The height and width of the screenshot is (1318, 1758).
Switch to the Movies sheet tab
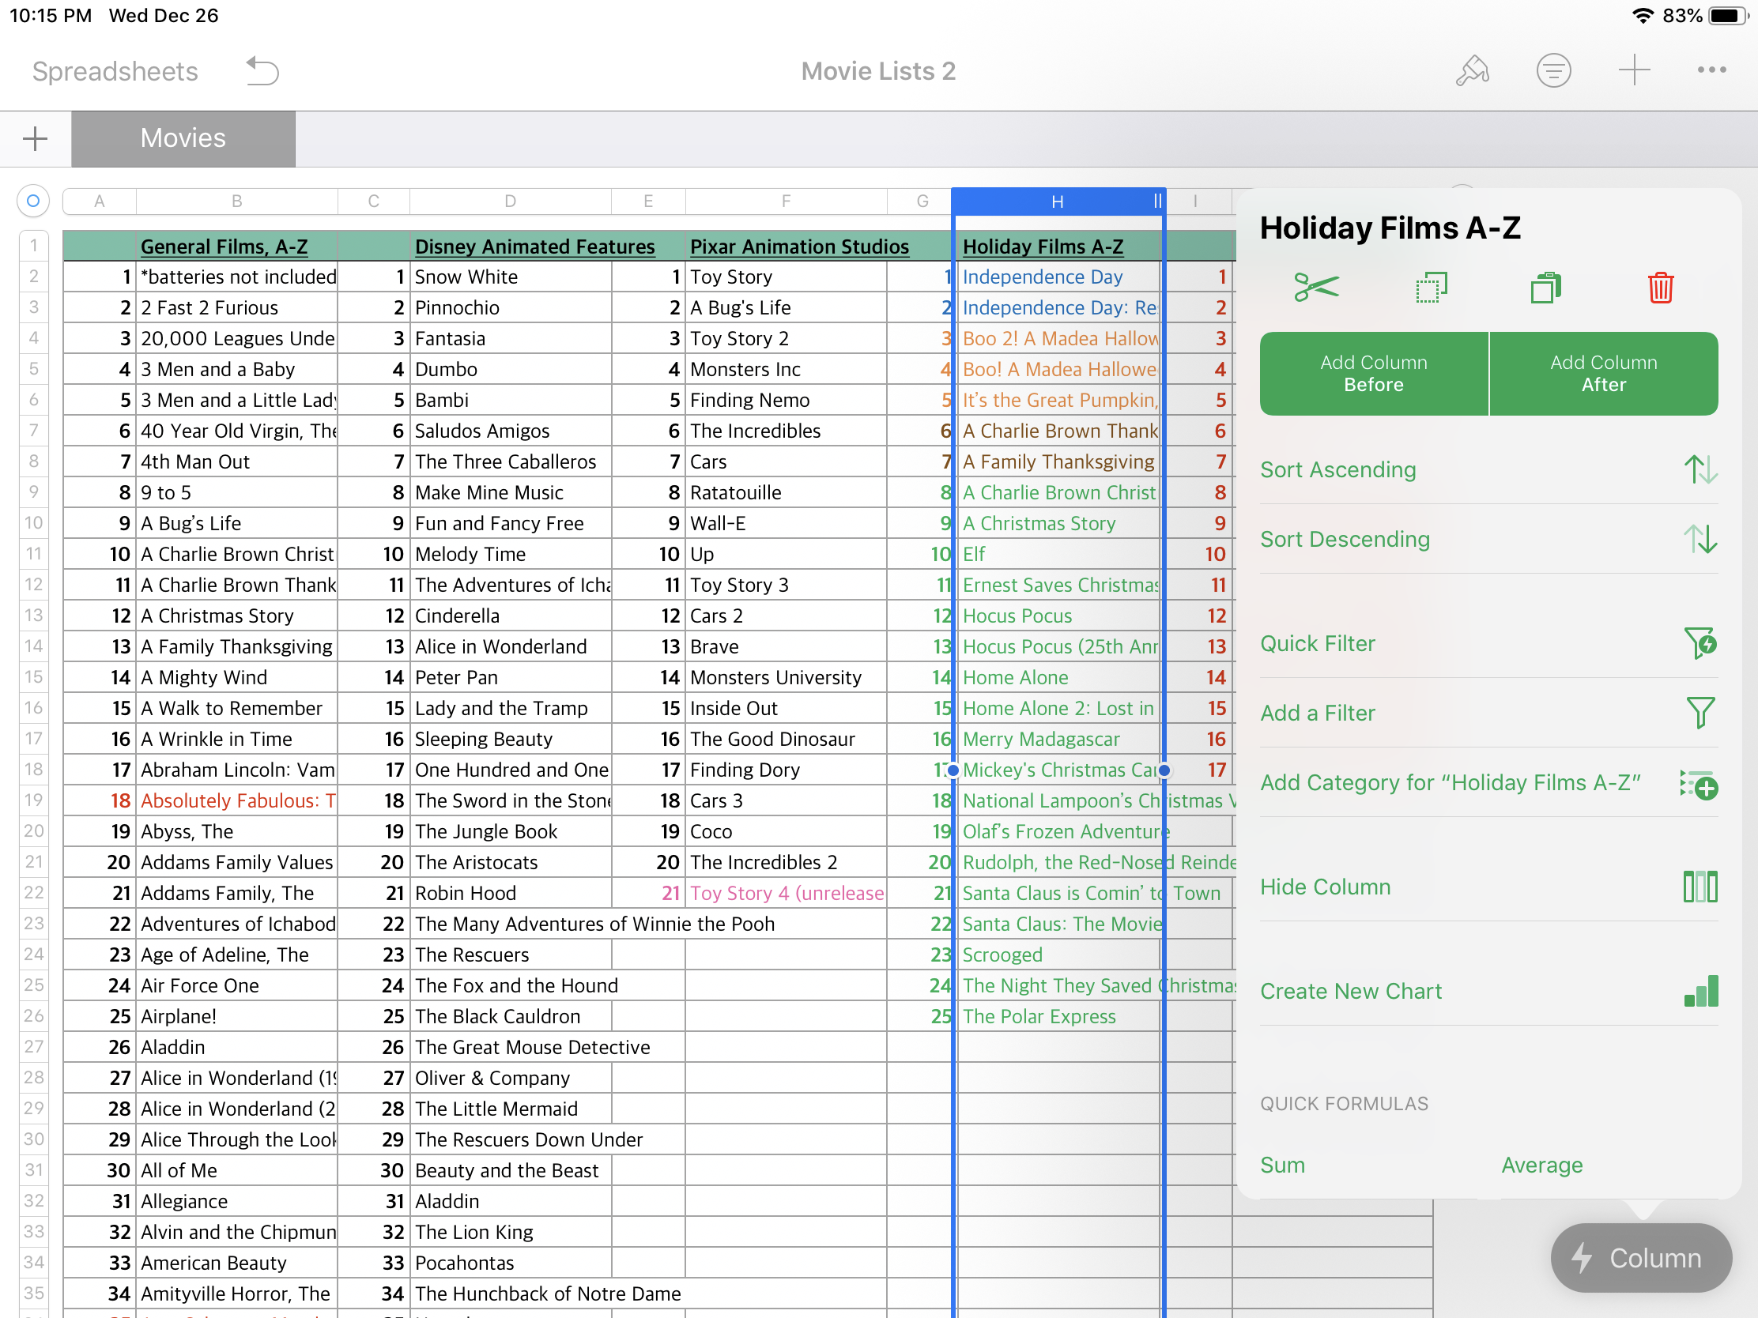[x=183, y=139]
